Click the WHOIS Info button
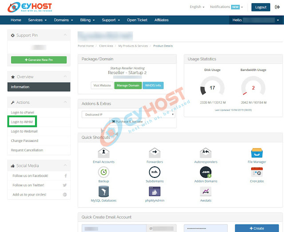Viewport: 284px width, 232px height. 153,86
